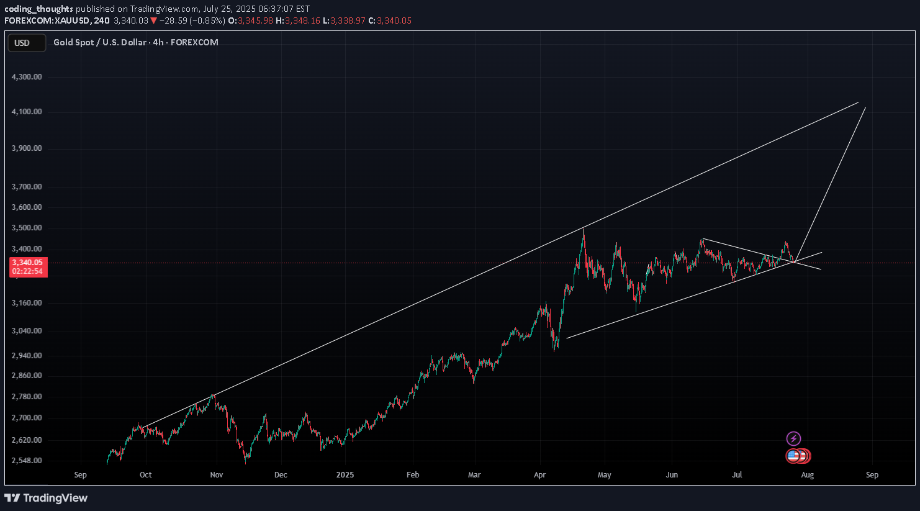Click the Apr label on time axis
920x511 pixels.
(540, 475)
